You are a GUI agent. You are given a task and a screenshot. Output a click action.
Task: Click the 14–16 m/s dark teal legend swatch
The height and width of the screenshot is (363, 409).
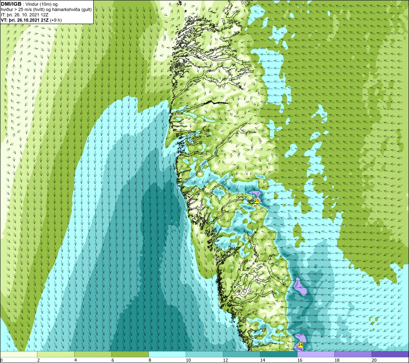click(279, 354)
